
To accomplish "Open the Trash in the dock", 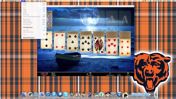I will (x=152, y=94).
